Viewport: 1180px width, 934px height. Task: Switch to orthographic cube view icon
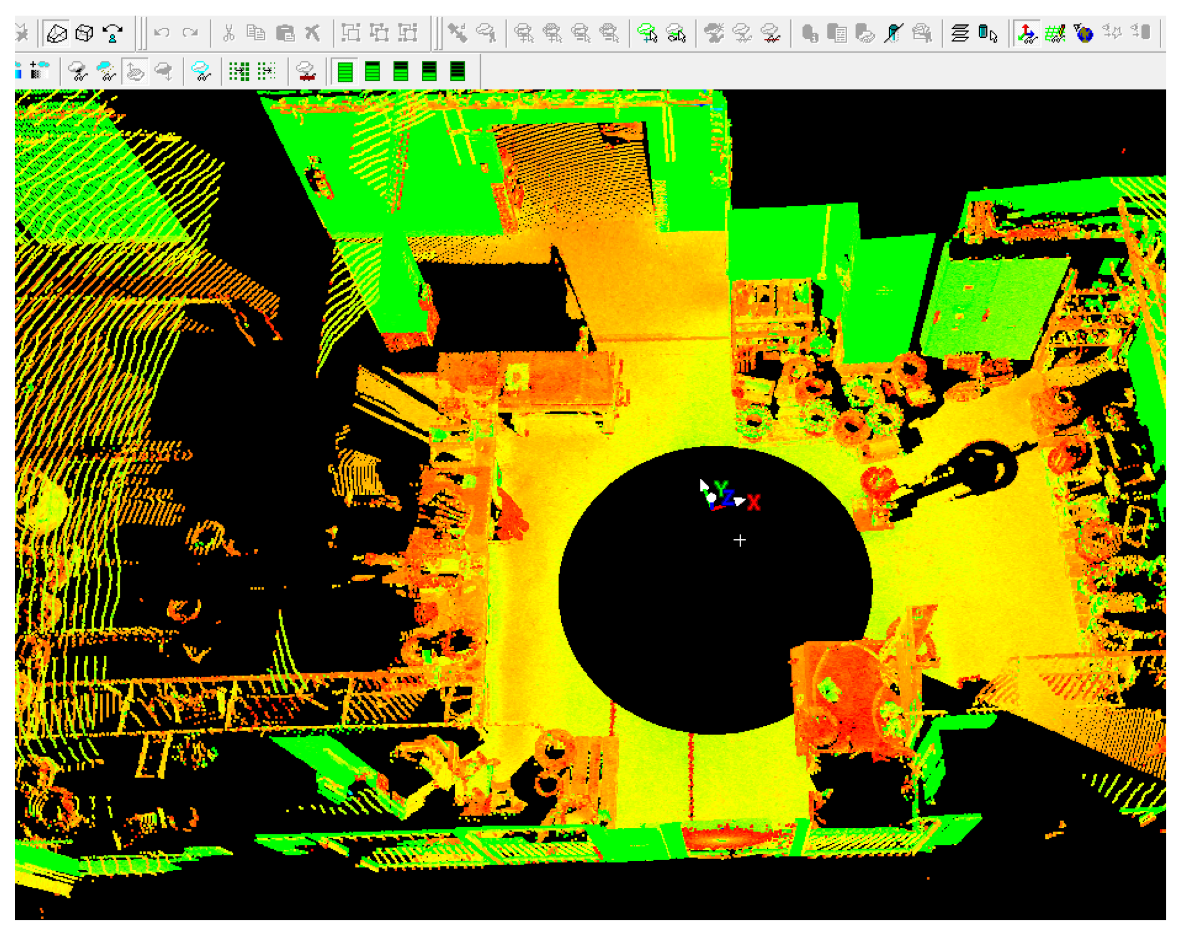tap(84, 33)
